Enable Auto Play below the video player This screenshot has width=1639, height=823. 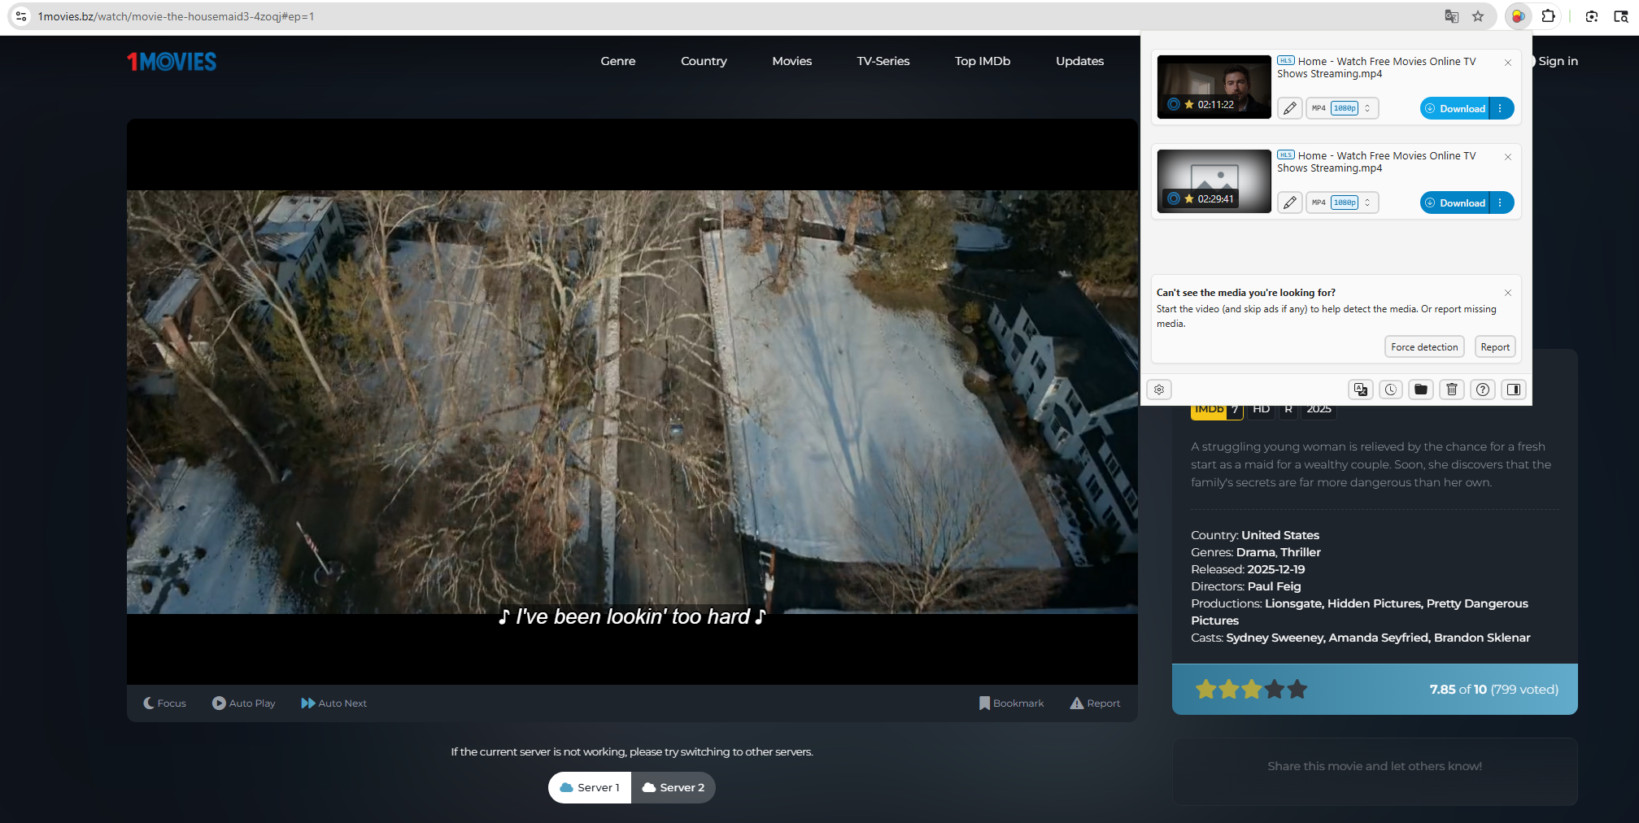[243, 703]
